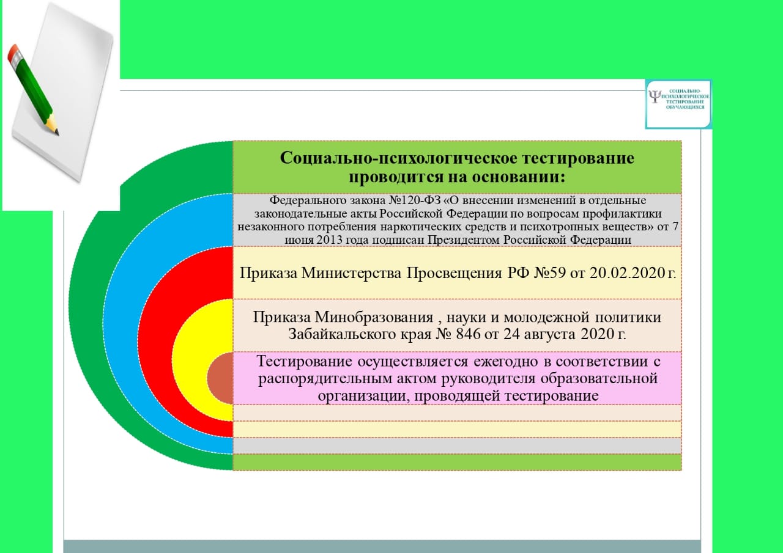This screenshot has height=553, width=783.
Task: Click the empty gray bar near bottom
Action: click(x=457, y=446)
